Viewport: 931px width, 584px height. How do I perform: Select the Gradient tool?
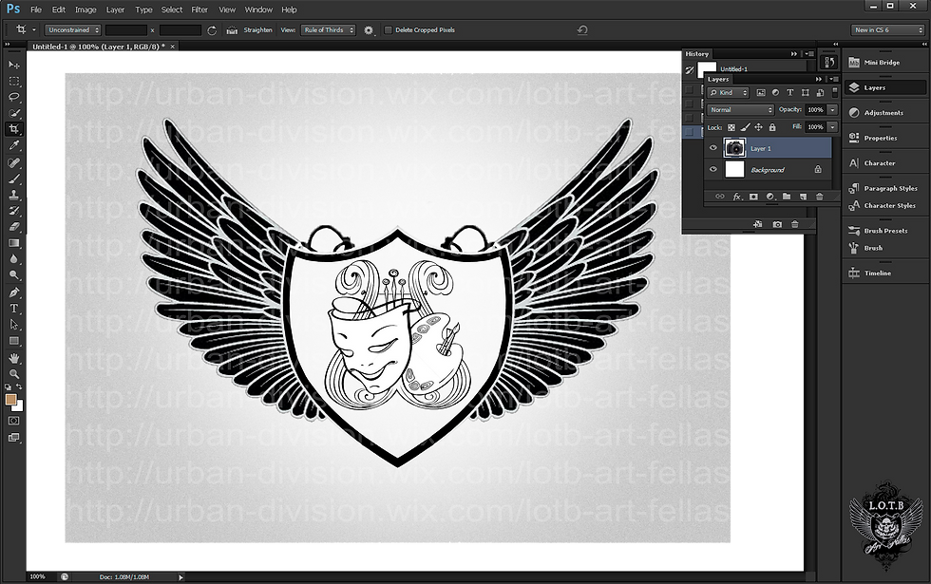click(14, 243)
